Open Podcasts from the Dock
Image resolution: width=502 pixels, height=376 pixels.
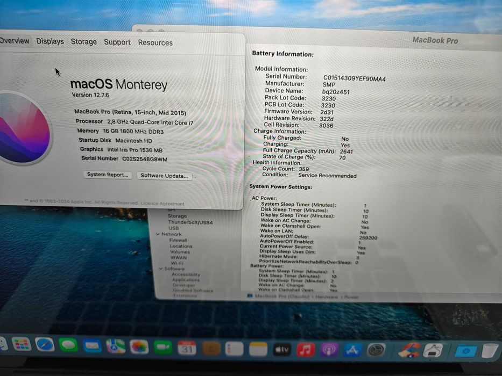(x=329, y=350)
